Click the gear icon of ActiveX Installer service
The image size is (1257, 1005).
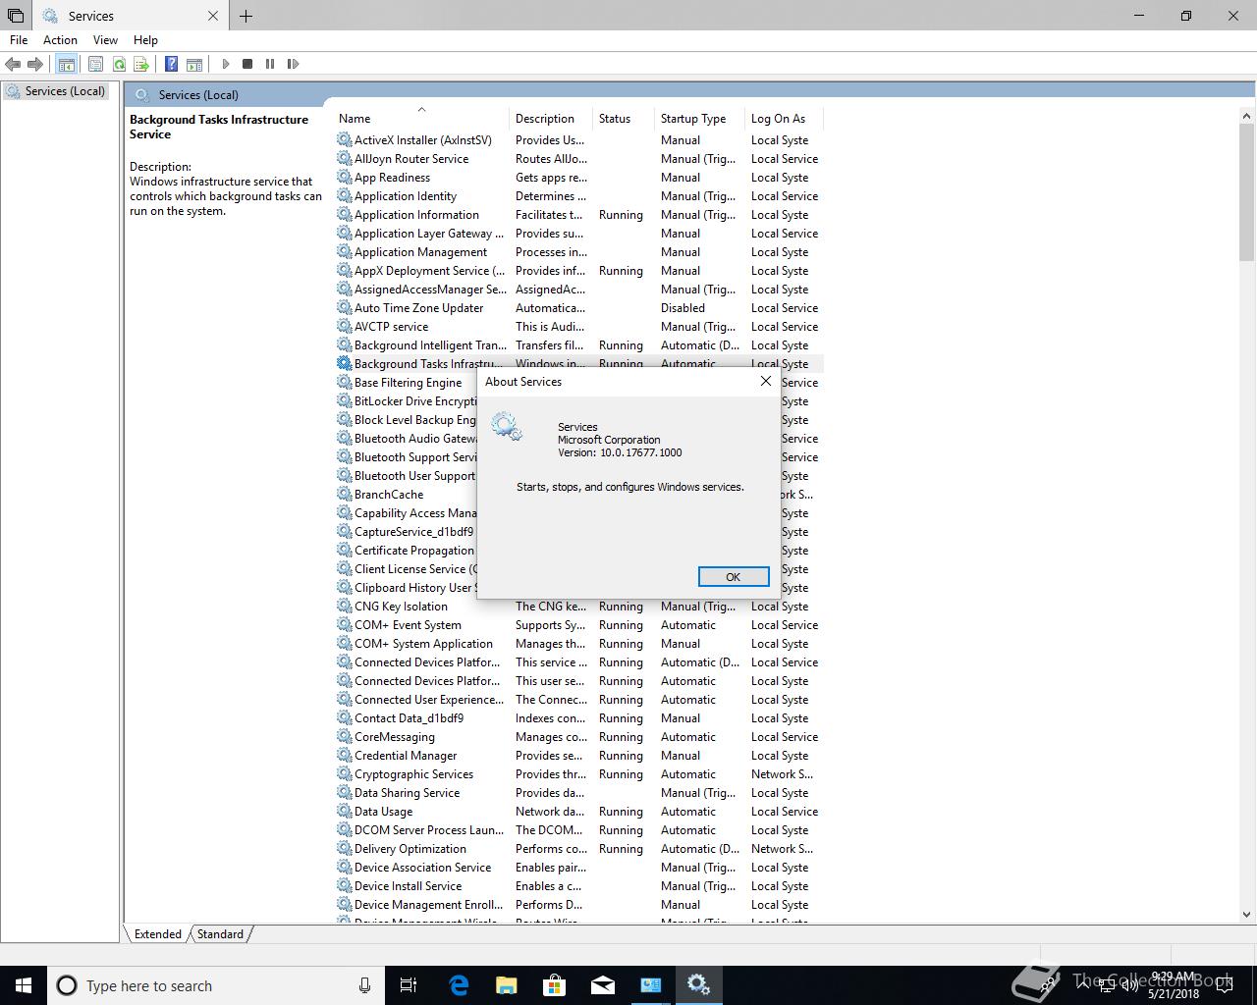344,140
